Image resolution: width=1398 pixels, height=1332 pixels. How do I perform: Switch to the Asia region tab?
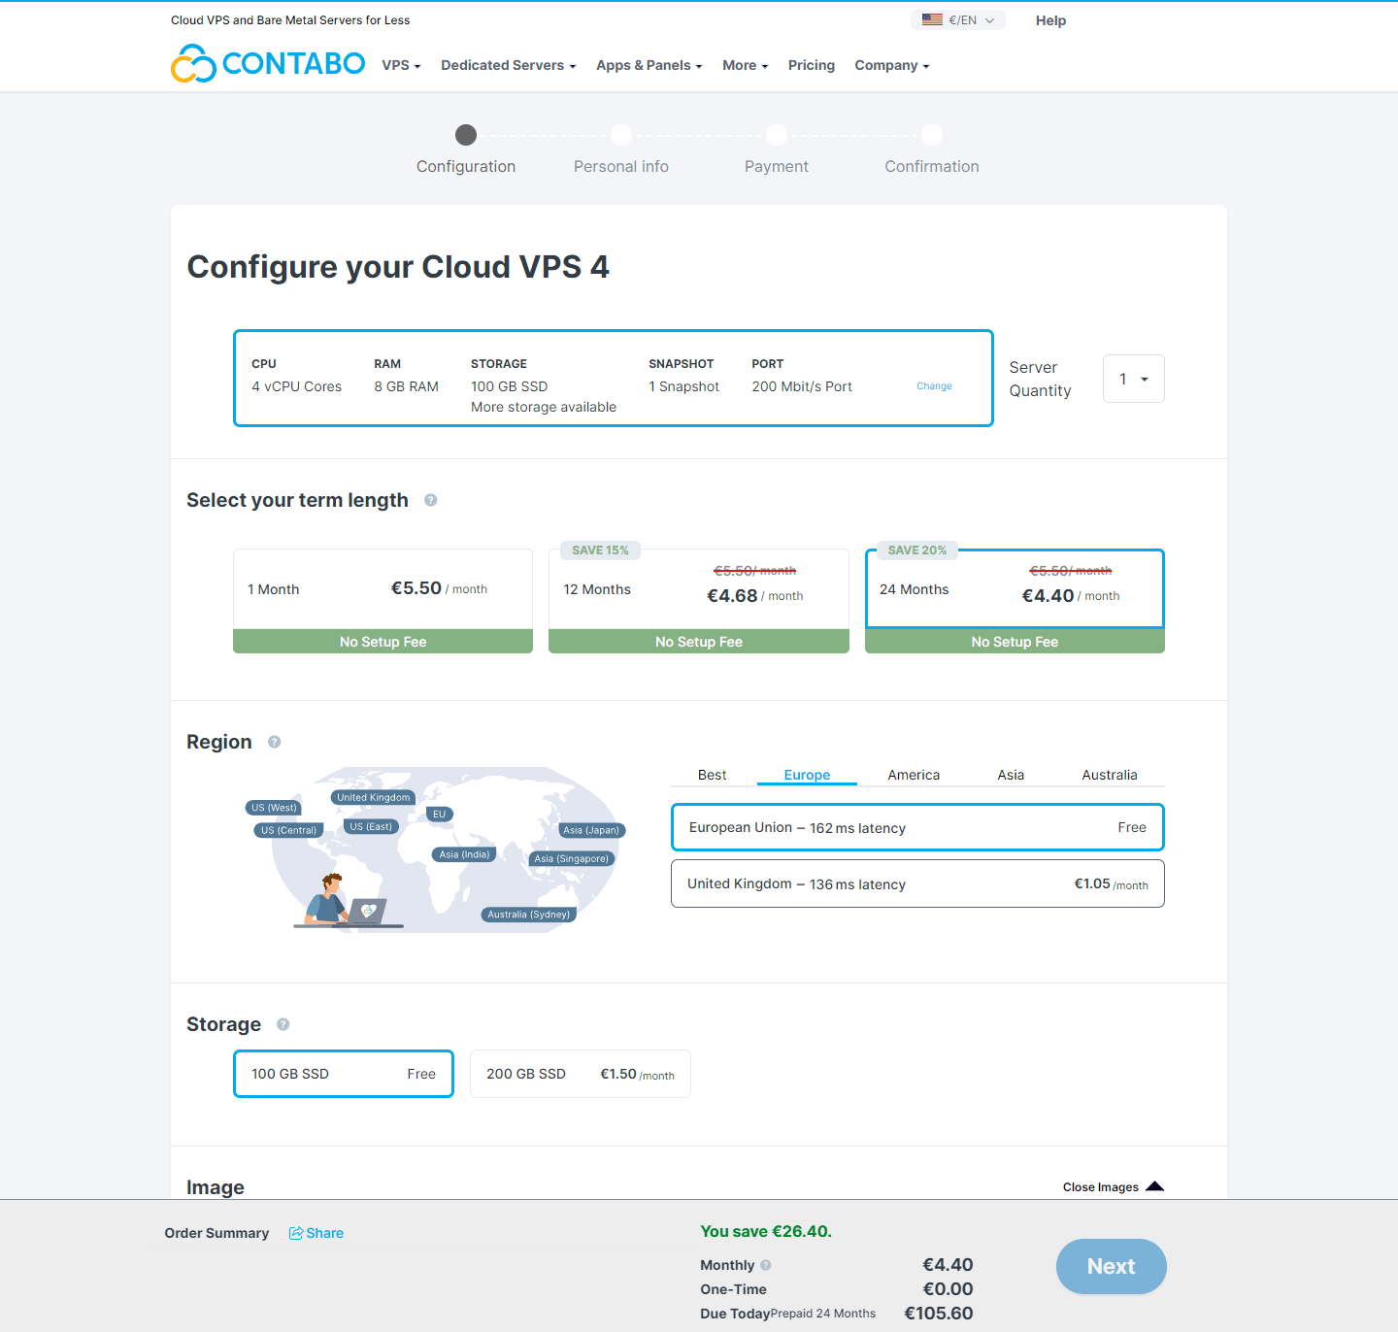tap(1011, 775)
